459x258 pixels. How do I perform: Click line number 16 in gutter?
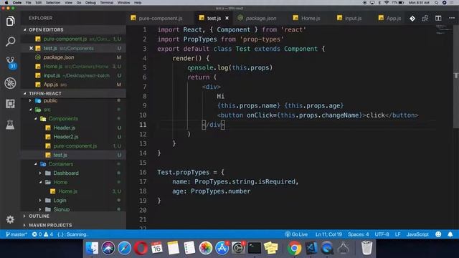click(143, 172)
